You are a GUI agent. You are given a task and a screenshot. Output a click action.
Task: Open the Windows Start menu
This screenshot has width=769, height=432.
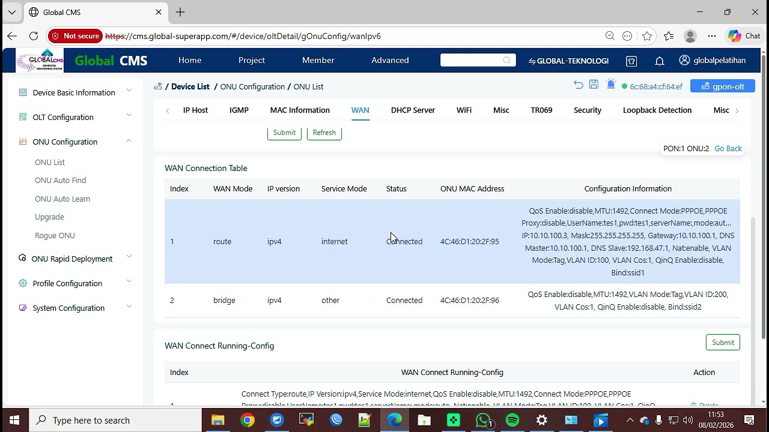(14, 420)
